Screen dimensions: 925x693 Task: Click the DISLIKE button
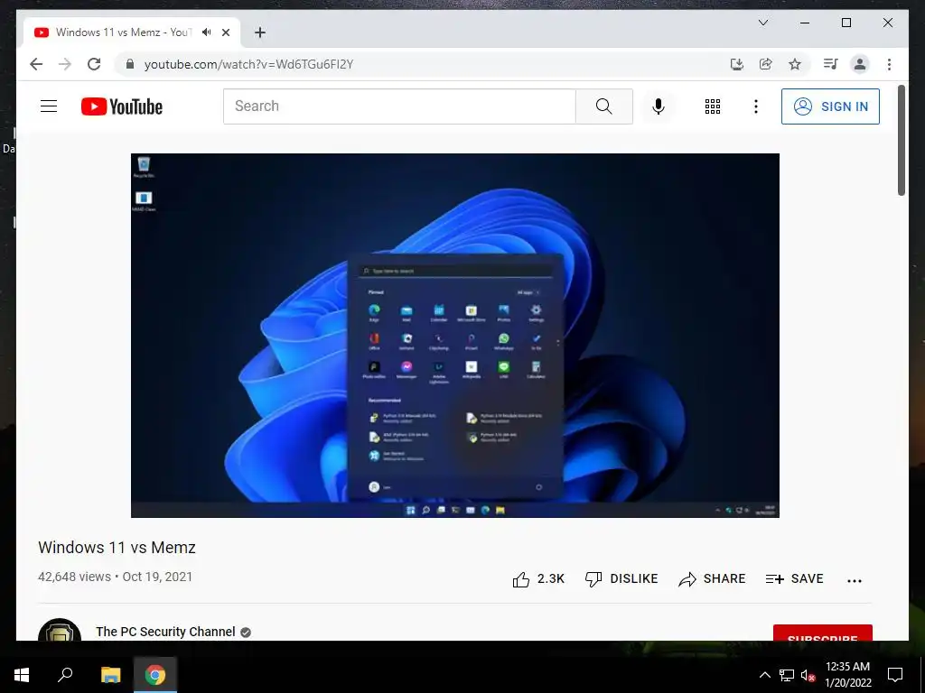(x=621, y=578)
